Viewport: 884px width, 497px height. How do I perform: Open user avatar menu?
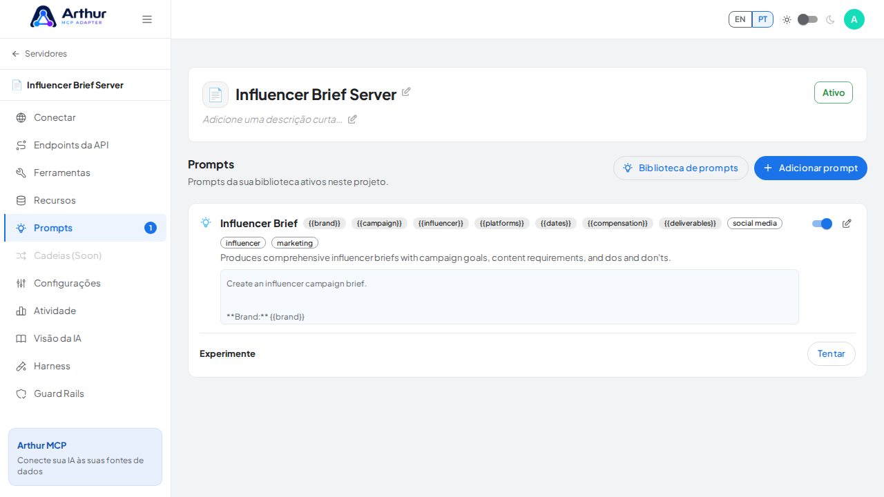(854, 19)
